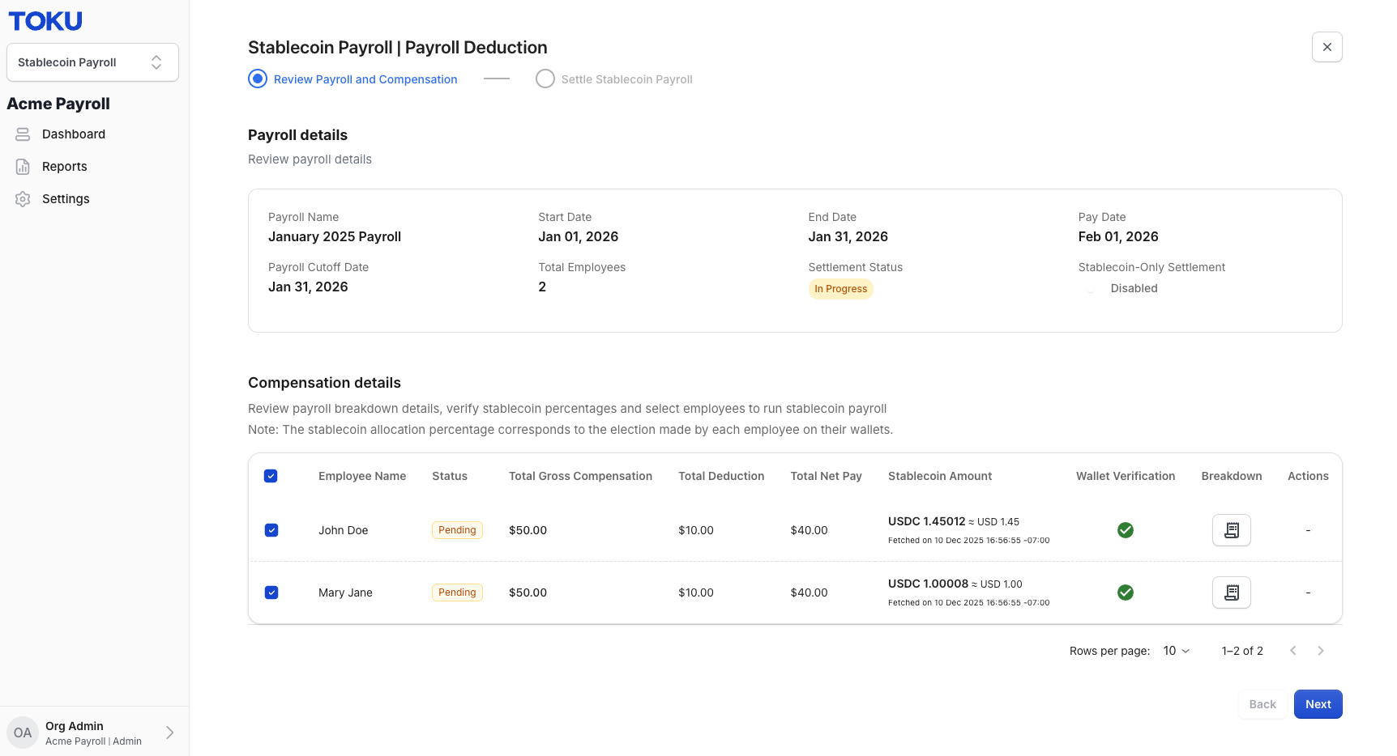
Task: Click the Wallet Verification column header
Action: (x=1126, y=476)
